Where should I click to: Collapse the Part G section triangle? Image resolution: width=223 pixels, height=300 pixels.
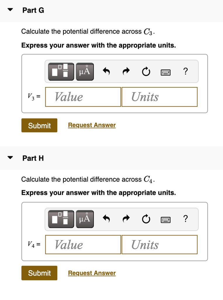[x=10, y=10]
